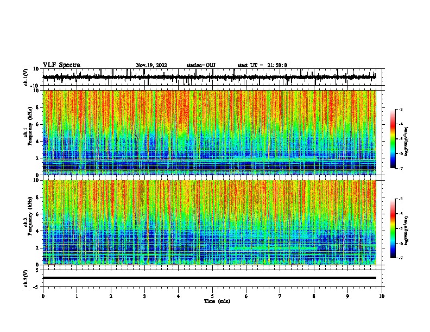Click the "-3" label on ch.2 colorbar
The height and width of the screenshot is (332, 430).
(400, 199)
